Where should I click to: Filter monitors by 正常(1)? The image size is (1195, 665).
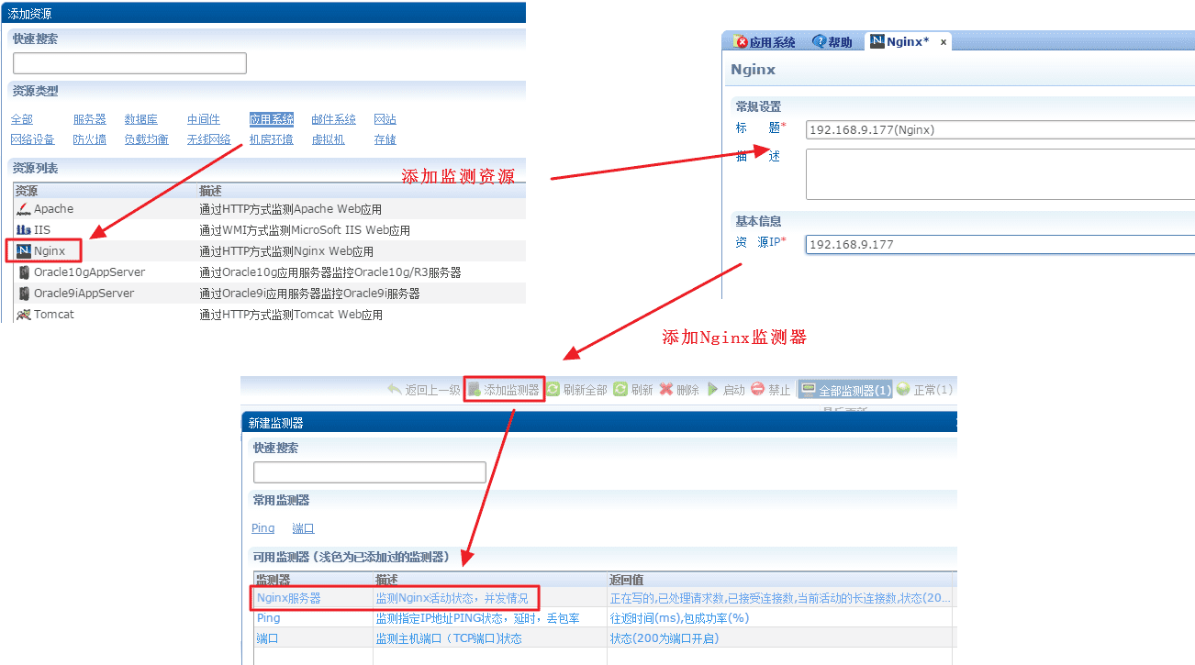(x=924, y=390)
